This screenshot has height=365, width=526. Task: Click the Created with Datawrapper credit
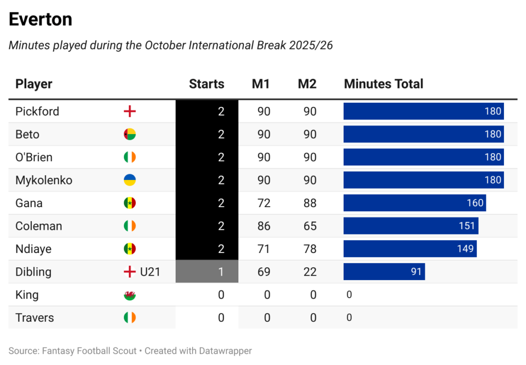(198, 351)
